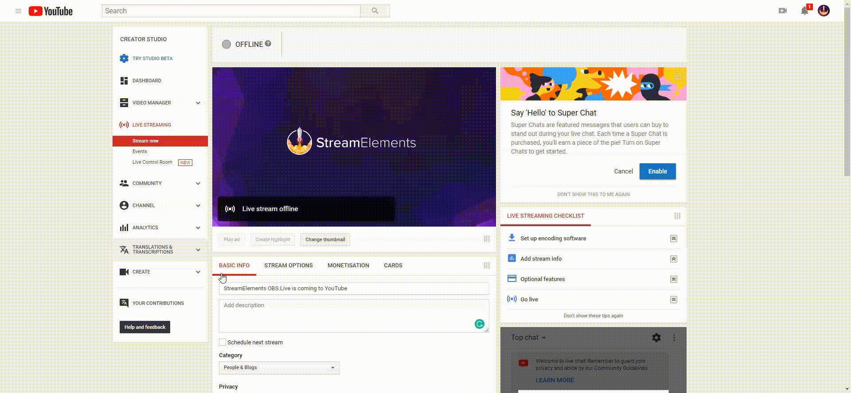Click the stream title input field
851x393 pixels.
pos(354,289)
